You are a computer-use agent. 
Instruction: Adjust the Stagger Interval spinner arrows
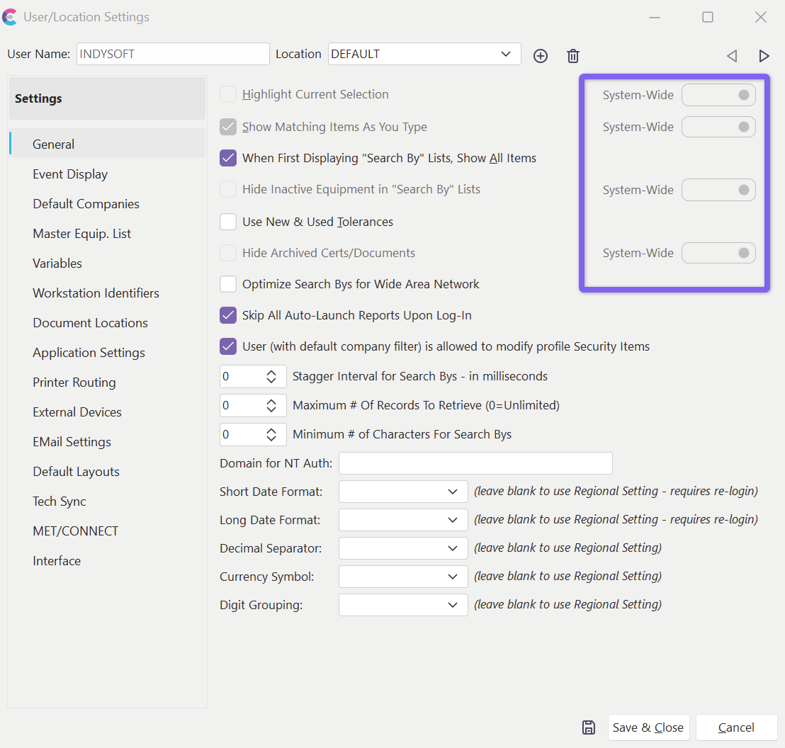point(271,377)
